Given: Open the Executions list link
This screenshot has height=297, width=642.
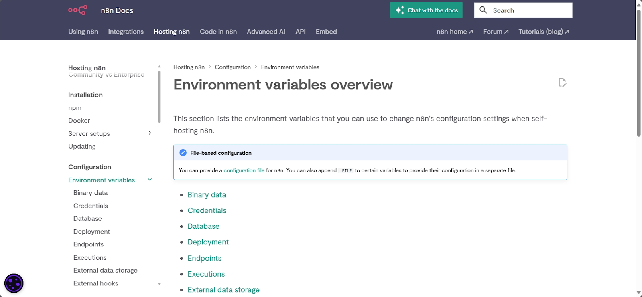Looking at the screenshot, I should click(206, 274).
